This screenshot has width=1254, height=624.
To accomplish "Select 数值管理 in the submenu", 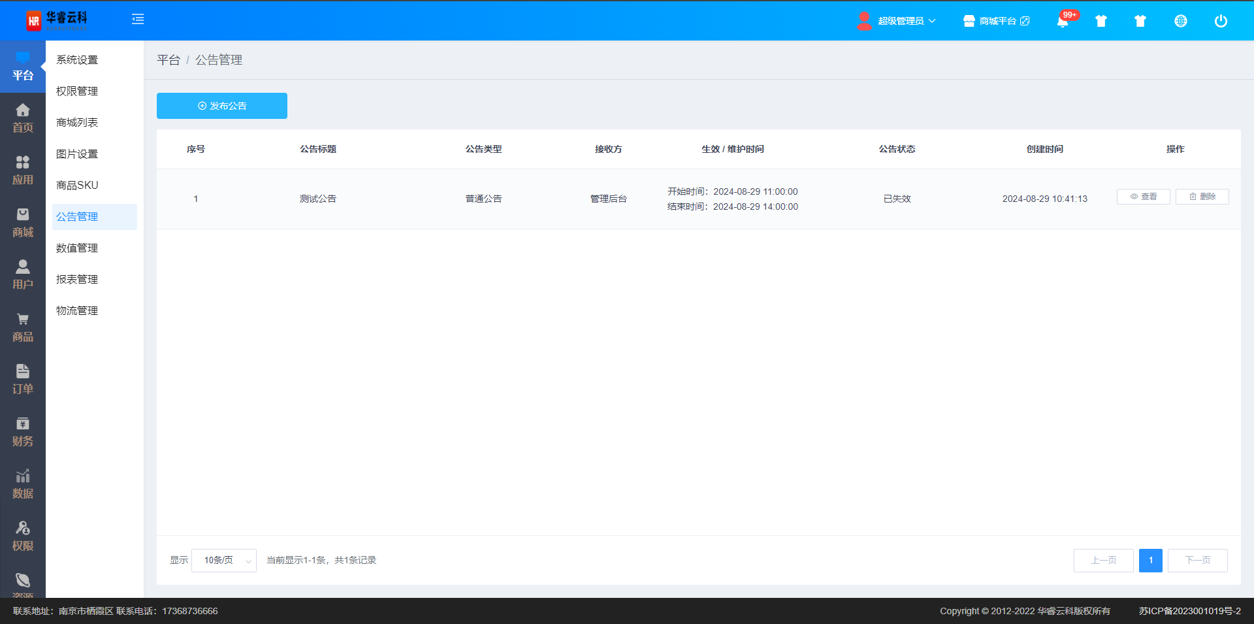I will point(77,248).
